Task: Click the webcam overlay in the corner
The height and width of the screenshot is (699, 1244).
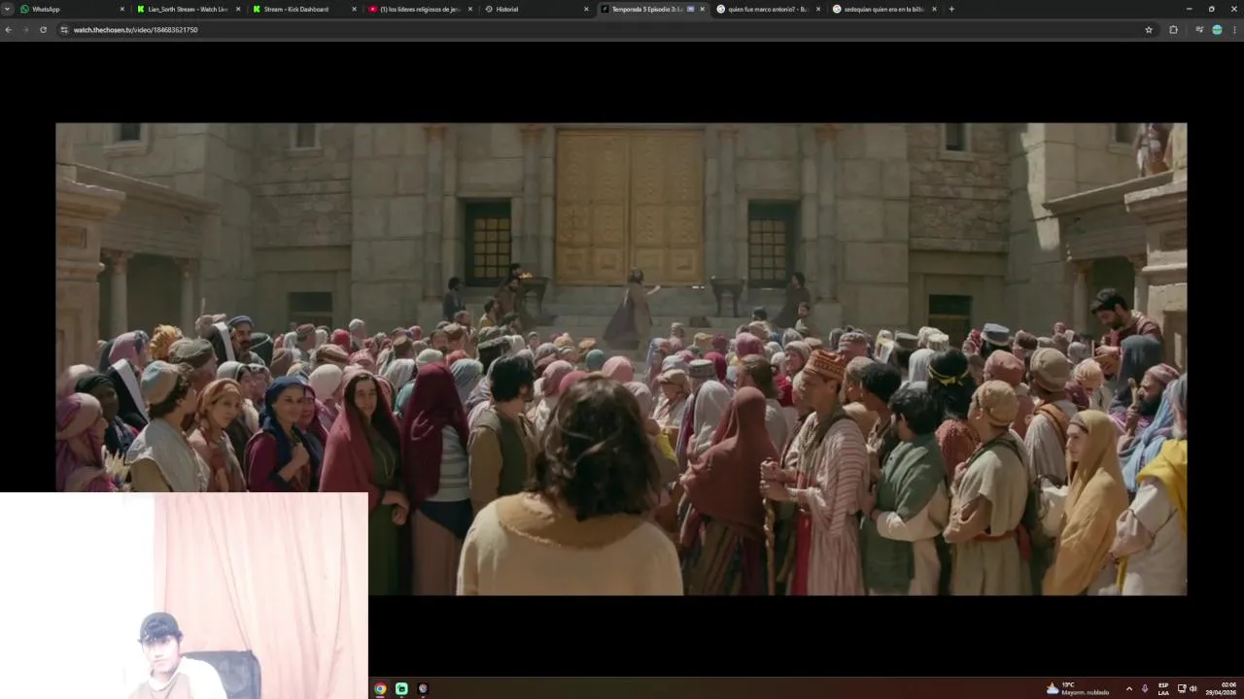Action: [x=184, y=595]
